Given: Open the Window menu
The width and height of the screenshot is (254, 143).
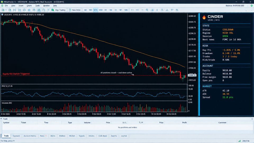Looking at the screenshot, I should [x=46, y=6].
